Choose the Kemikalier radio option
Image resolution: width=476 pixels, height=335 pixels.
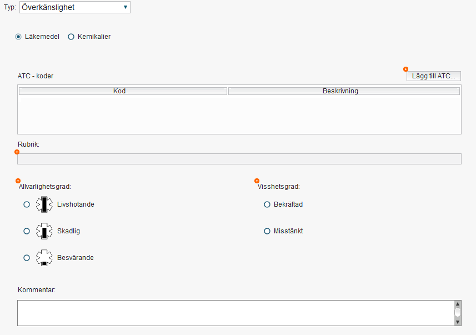(x=71, y=37)
